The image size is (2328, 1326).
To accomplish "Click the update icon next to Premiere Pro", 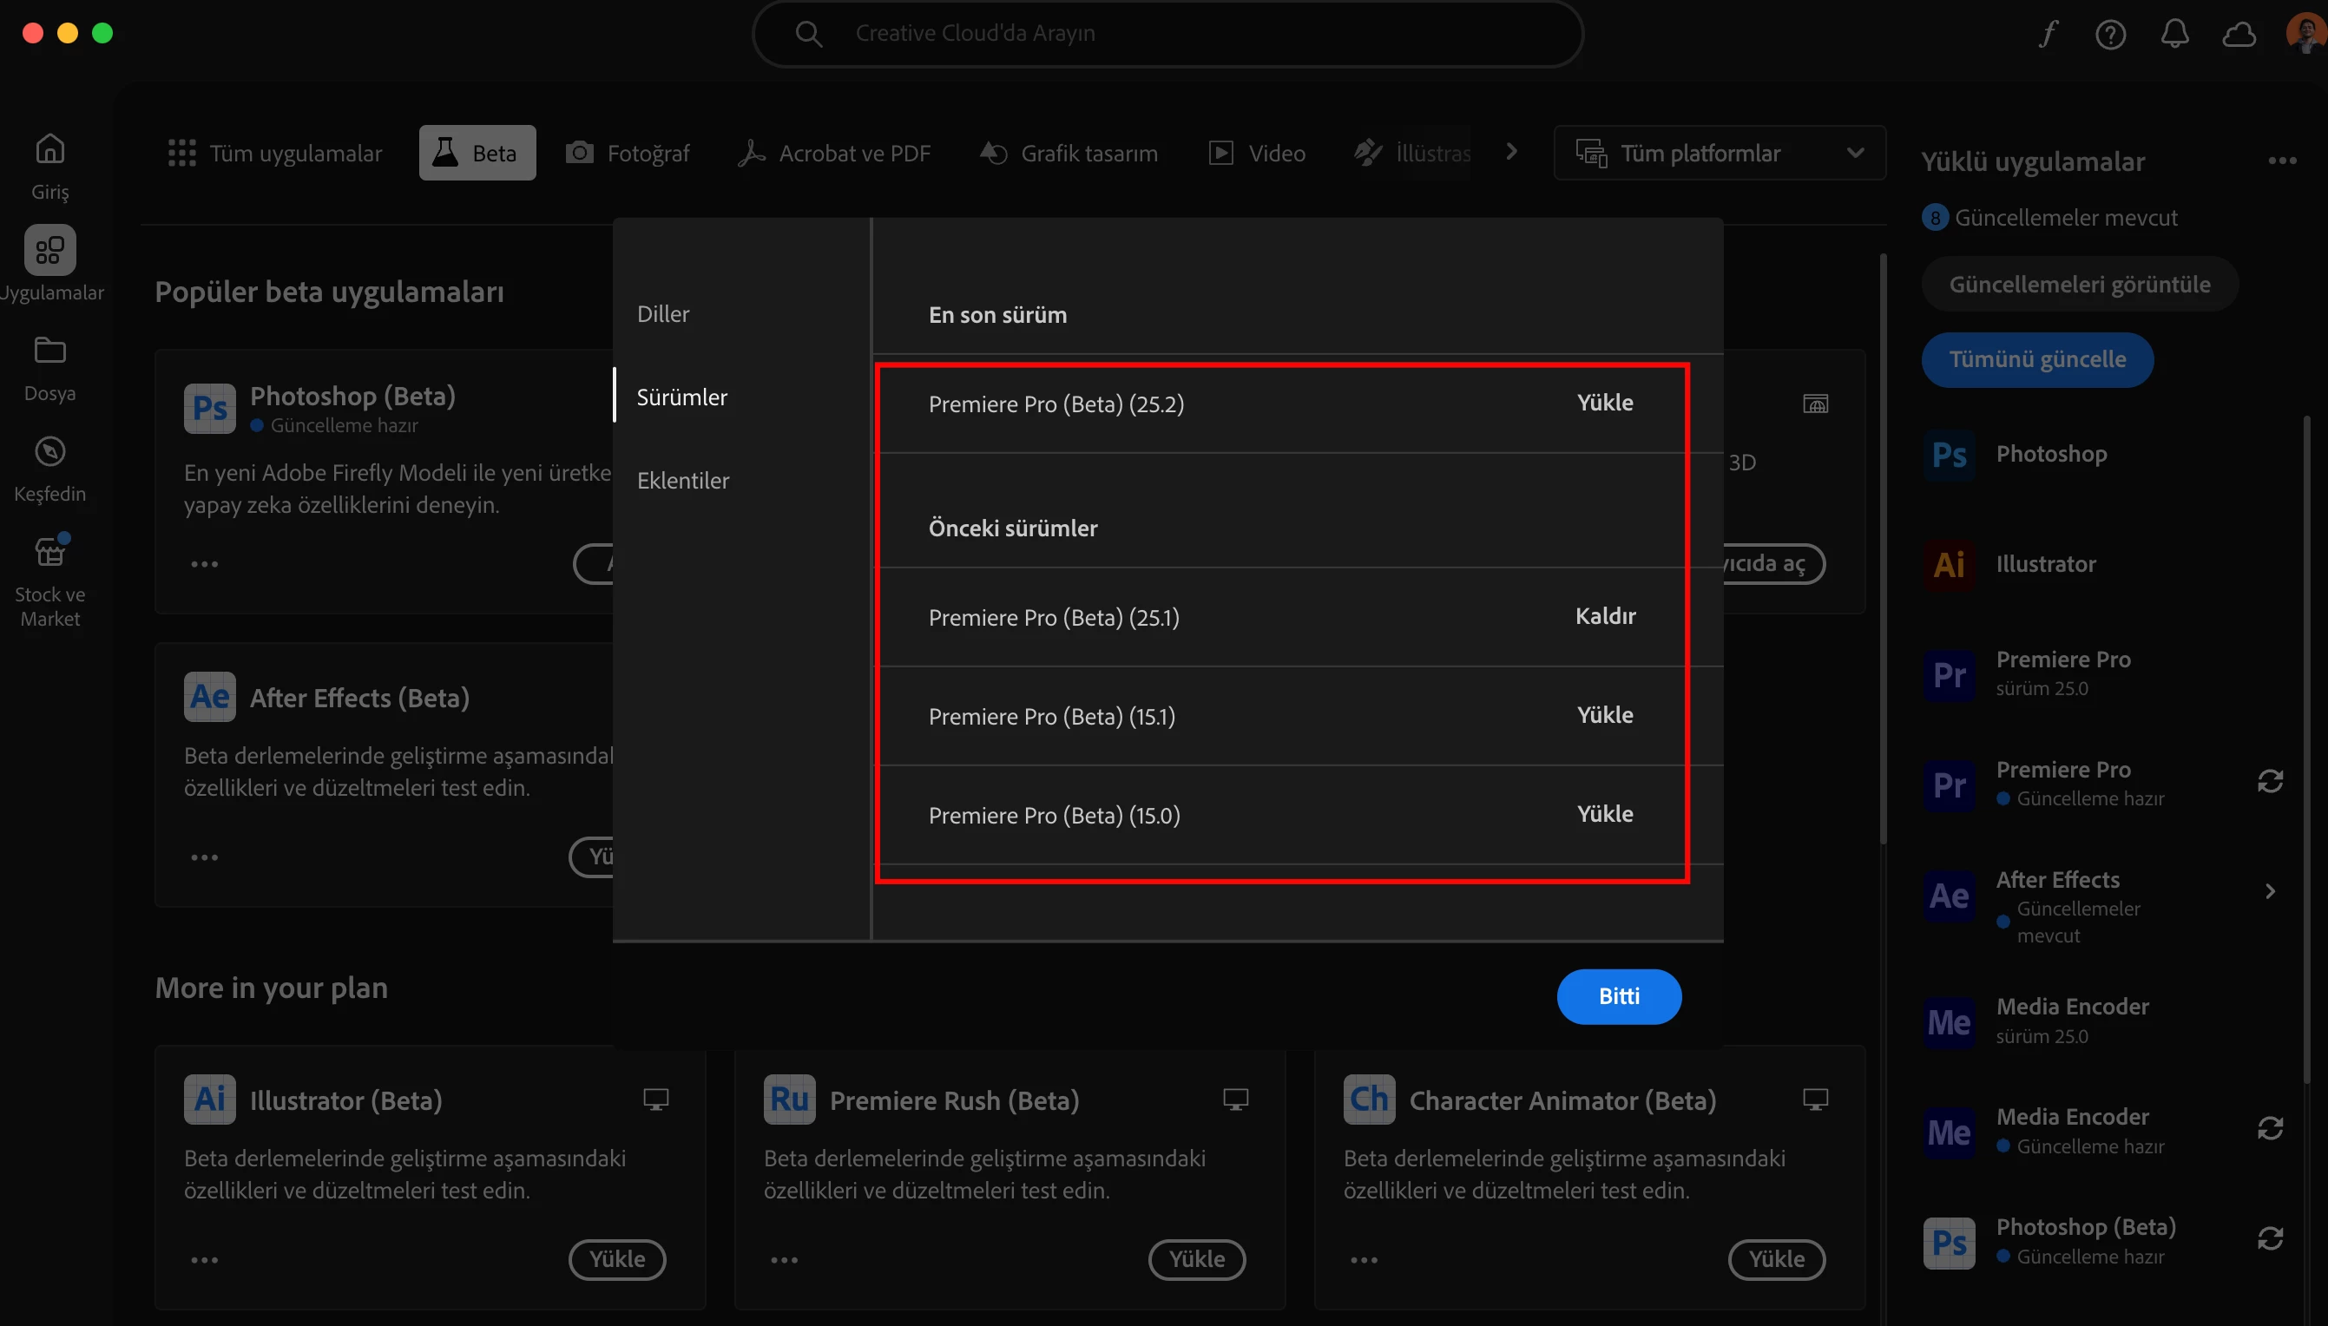I will (x=2270, y=781).
